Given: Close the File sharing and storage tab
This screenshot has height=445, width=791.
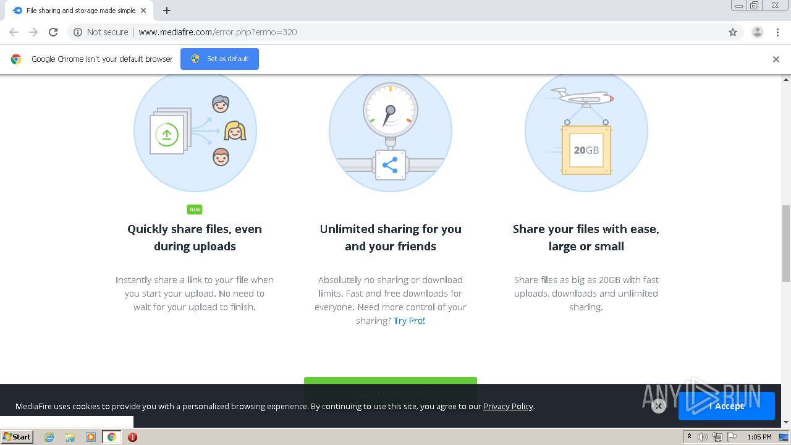Looking at the screenshot, I should (143, 11).
